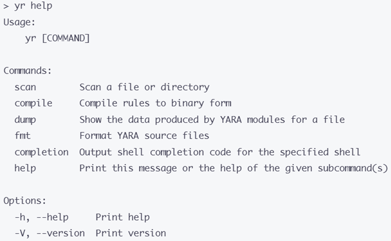
Task: Click the 'Print help' description text
Action: pyautogui.click(x=122, y=217)
